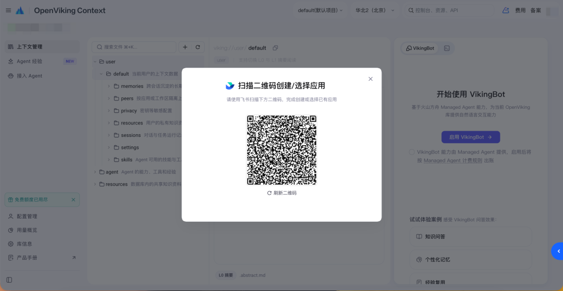563x291 pixels.
Task: Click the peers folder icon
Action: click(x=116, y=98)
